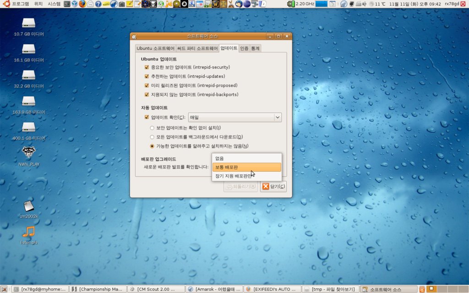
Task: Toggle the intrepid-updates checkbox
Action: pyautogui.click(x=147, y=76)
